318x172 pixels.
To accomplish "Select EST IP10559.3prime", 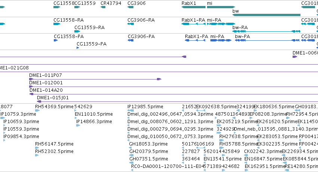I will (x=4, y=133).
